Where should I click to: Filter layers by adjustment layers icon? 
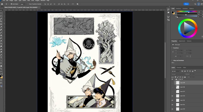pos(185,71)
